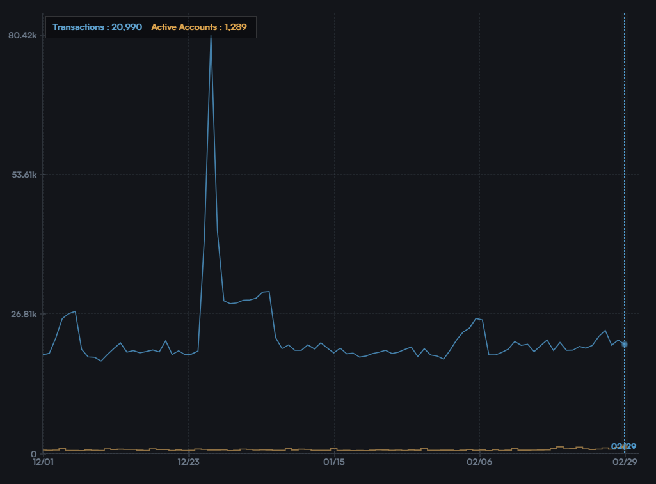Viewport: 656px width, 484px height.
Task: Click the blue line's peak near 02/06
Action: click(x=476, y=318)
